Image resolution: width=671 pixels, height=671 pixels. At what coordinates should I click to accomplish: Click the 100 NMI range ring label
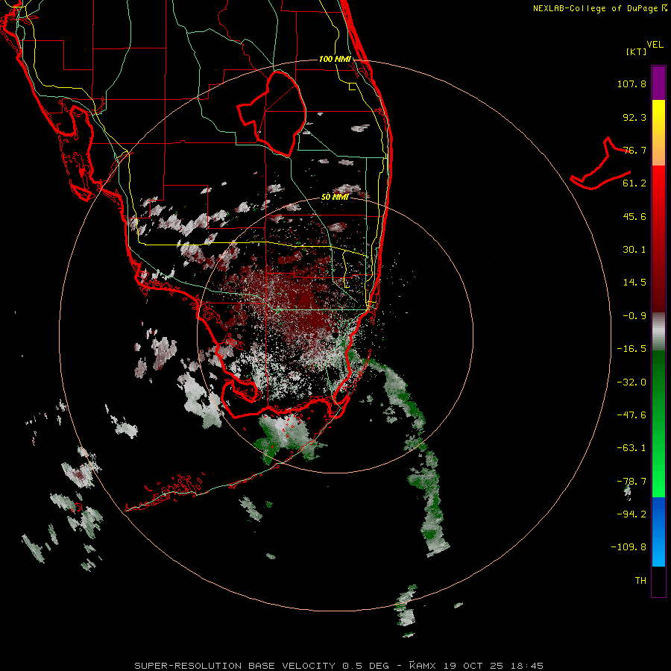point(335,59)
